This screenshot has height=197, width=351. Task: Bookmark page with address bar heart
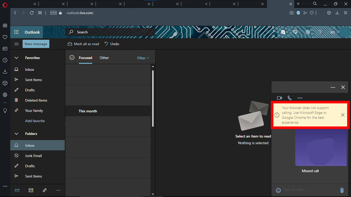pos(312,13)
